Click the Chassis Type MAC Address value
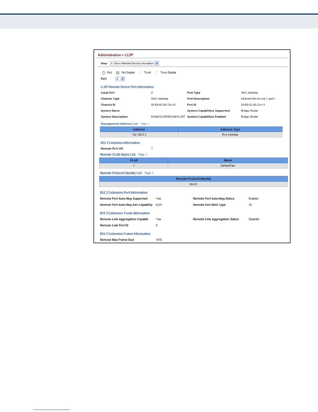The width and height of the screenshot is (318, 412). pos(160,99)
